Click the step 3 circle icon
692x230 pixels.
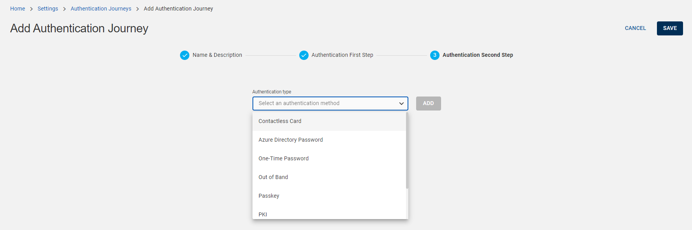click(435, 55)
